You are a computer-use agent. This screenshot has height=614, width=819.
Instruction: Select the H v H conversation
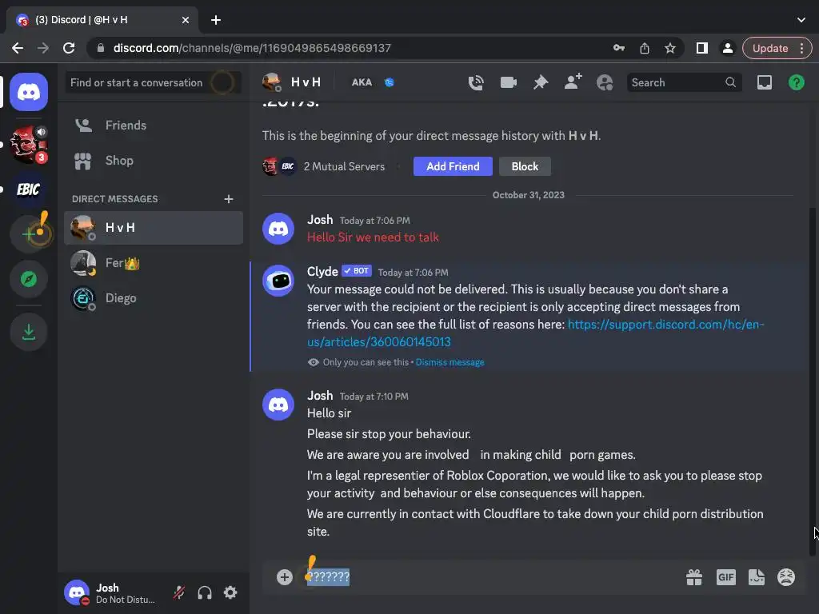point(154,228)
